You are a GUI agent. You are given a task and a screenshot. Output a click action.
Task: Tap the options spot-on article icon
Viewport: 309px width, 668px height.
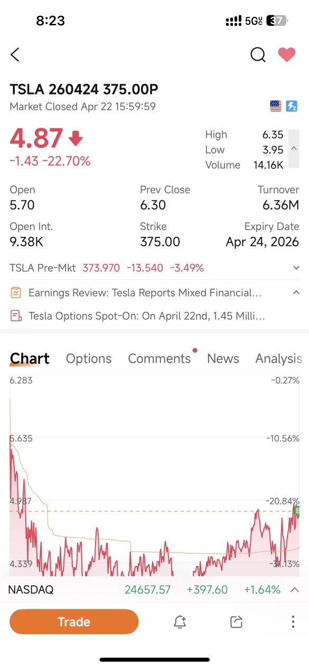[x=16, y=316]
